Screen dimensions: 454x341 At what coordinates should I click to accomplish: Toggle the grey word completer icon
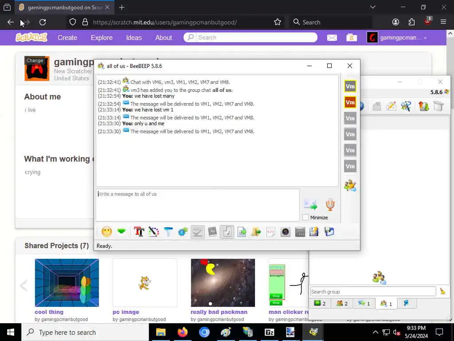212,232
